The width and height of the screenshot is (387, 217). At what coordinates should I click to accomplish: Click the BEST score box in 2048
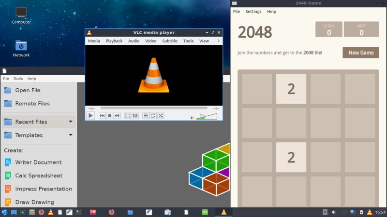pos(361,29)
